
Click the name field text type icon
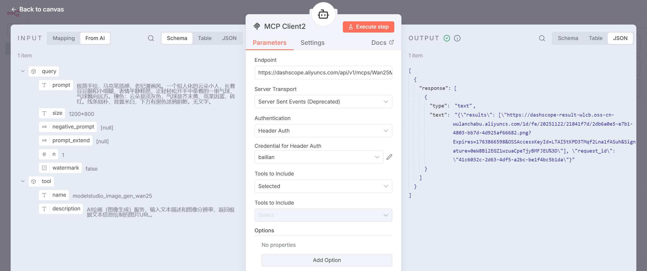click(44, 195)
